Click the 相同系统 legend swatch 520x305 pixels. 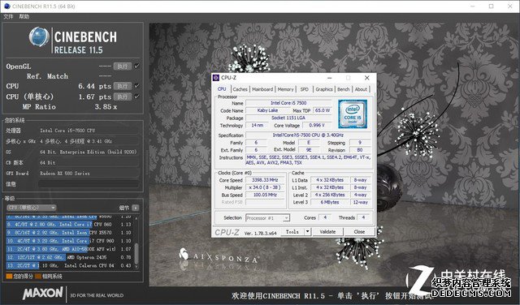38,276
